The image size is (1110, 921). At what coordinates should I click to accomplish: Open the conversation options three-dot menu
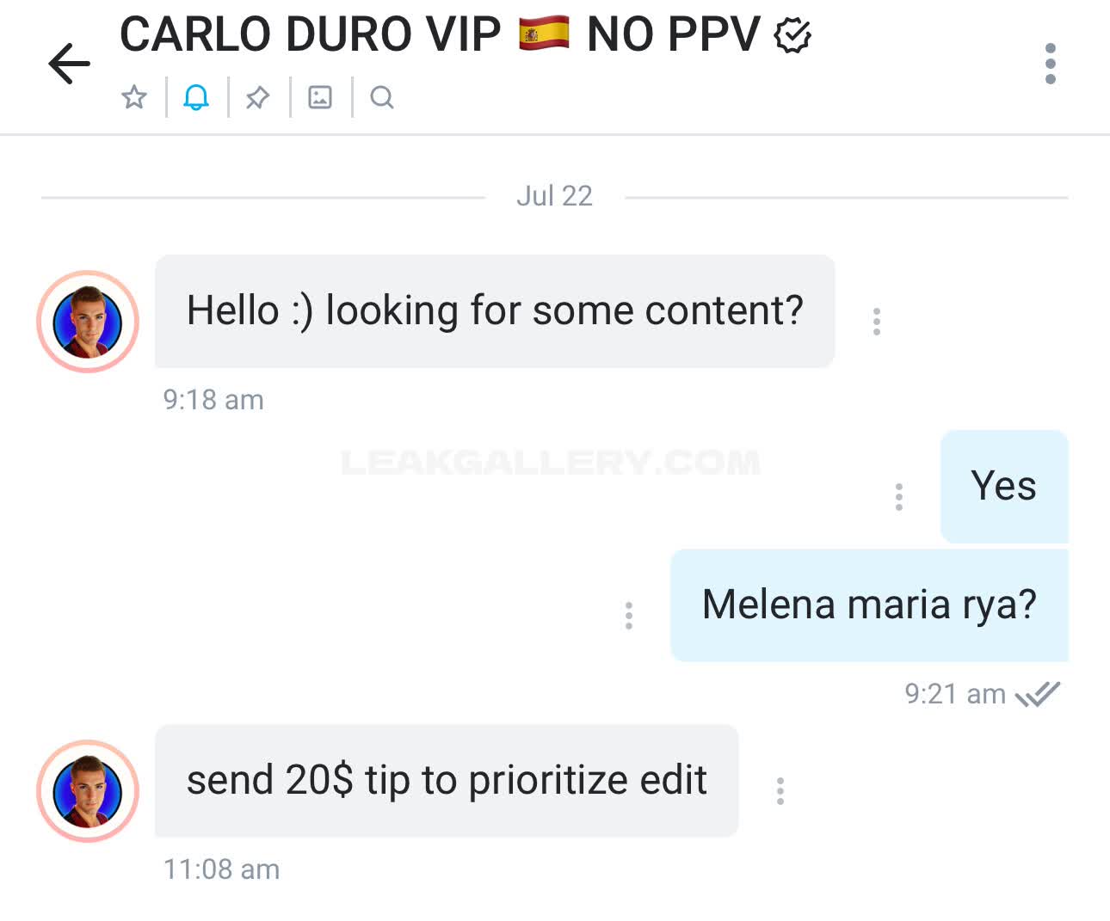tap(1050, 64)
